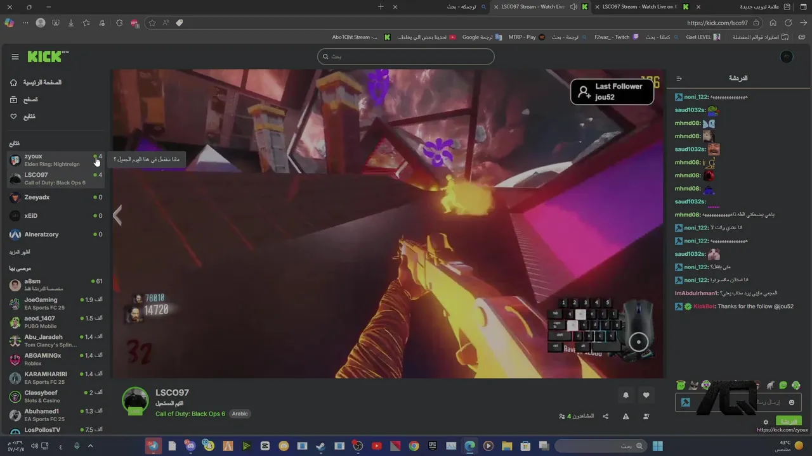Open متابع following in sidebar
The image size is (812, 456).
pos(23,117)
